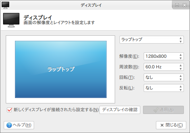Open help with ヘルプ(H) button

point(19,125)
